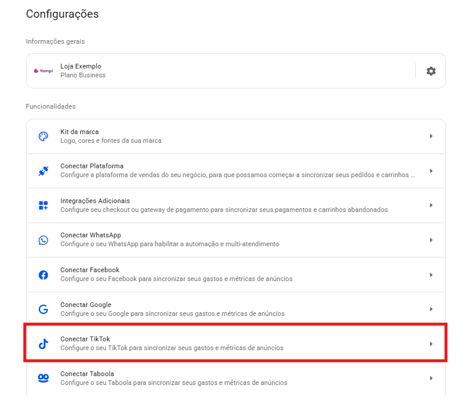Open Conectar Plataforma title
The width and height of the screenshot is (469, 395).
click(92, 166)
